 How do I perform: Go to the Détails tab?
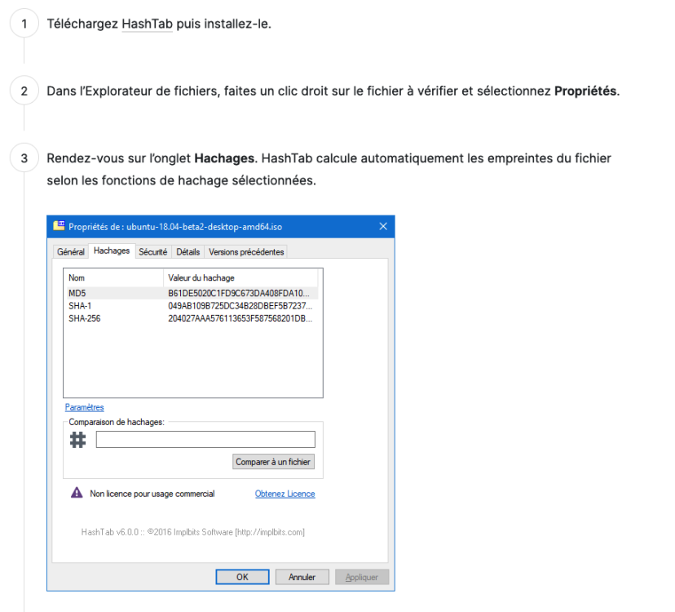point(188,251)
